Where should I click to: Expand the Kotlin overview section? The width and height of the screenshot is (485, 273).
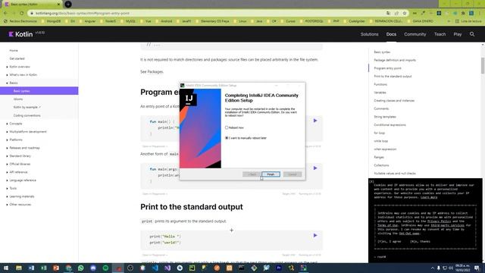click(x=20, y=67)
